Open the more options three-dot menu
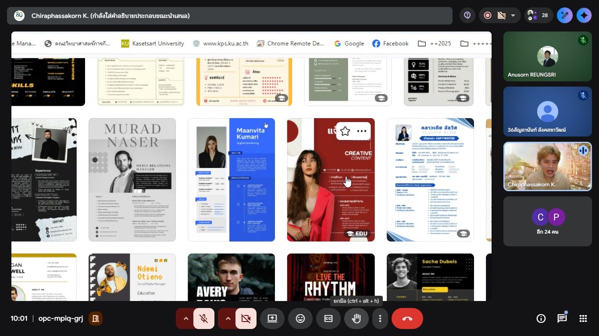Screen dimensions: 599x336 pos(380,318)
